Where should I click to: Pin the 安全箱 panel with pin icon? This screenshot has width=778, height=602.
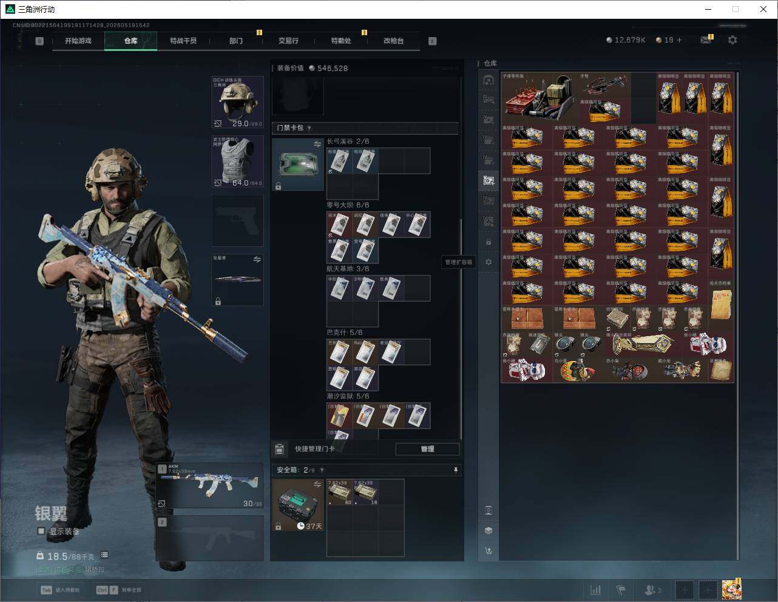pos(455,470)
